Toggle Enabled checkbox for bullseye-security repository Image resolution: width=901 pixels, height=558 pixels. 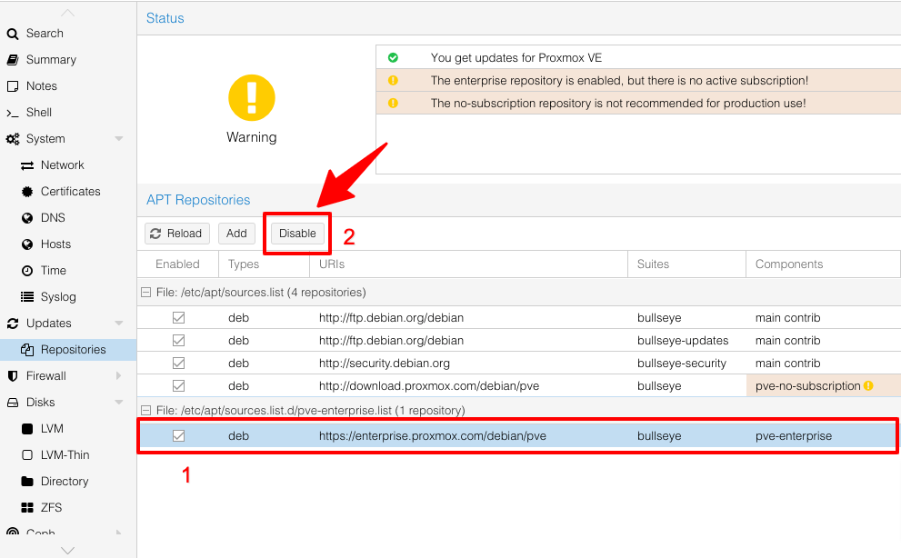(x=178, y=364)
